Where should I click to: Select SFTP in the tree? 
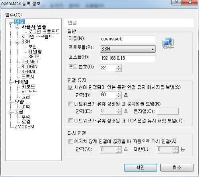point(34,57)
